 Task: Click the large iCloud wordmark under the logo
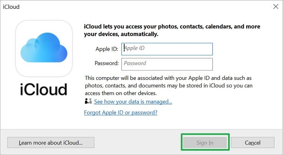(x=43, y=89)
